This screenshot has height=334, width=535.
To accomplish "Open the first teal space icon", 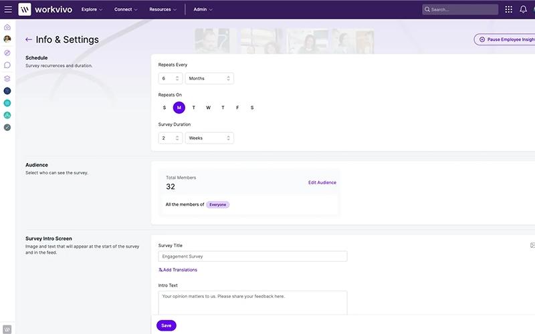I will [7, 103].
